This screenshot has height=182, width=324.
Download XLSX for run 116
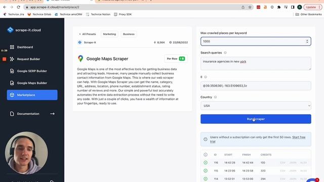coord(303,163)
